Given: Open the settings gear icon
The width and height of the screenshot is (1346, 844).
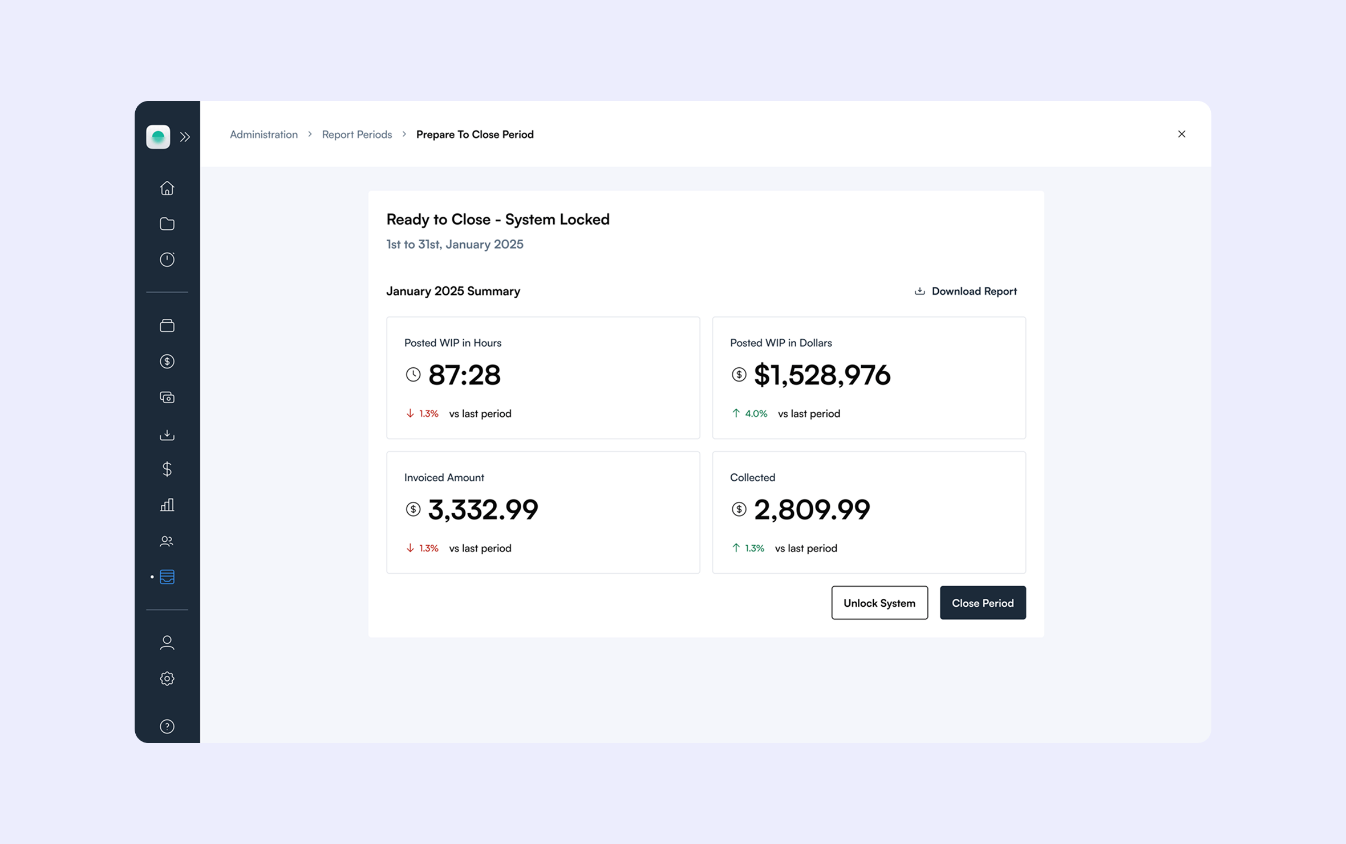Looking at the screenshot, I should tap(167, 679).
